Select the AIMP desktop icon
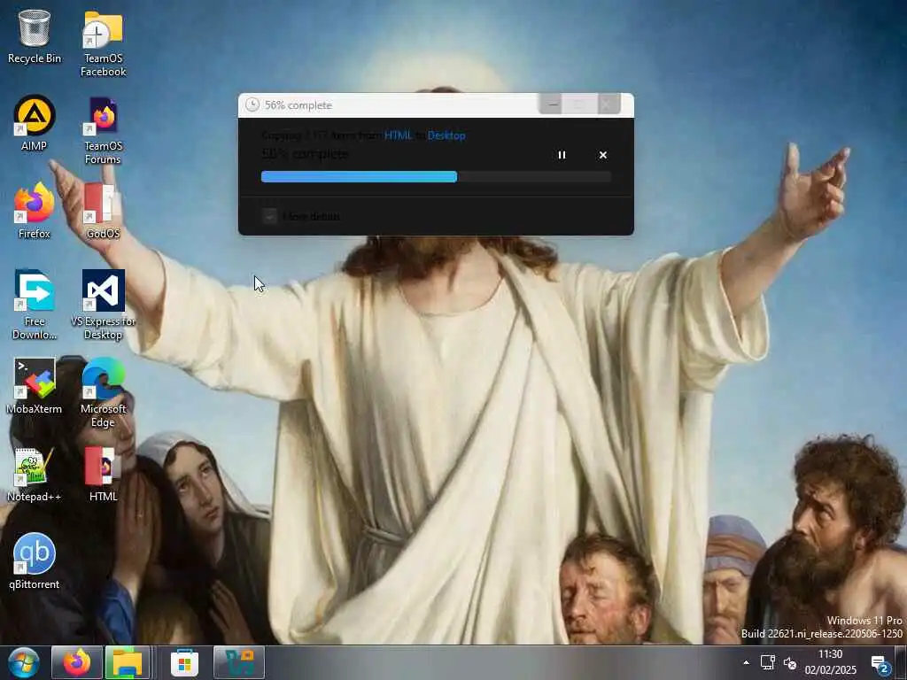 tap(35, 123)
